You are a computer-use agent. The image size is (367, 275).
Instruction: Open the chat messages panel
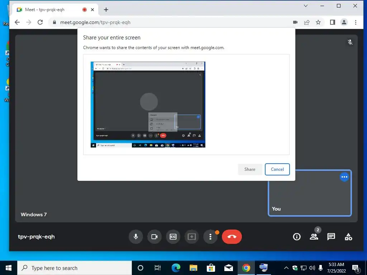click(x=331, y=237)
